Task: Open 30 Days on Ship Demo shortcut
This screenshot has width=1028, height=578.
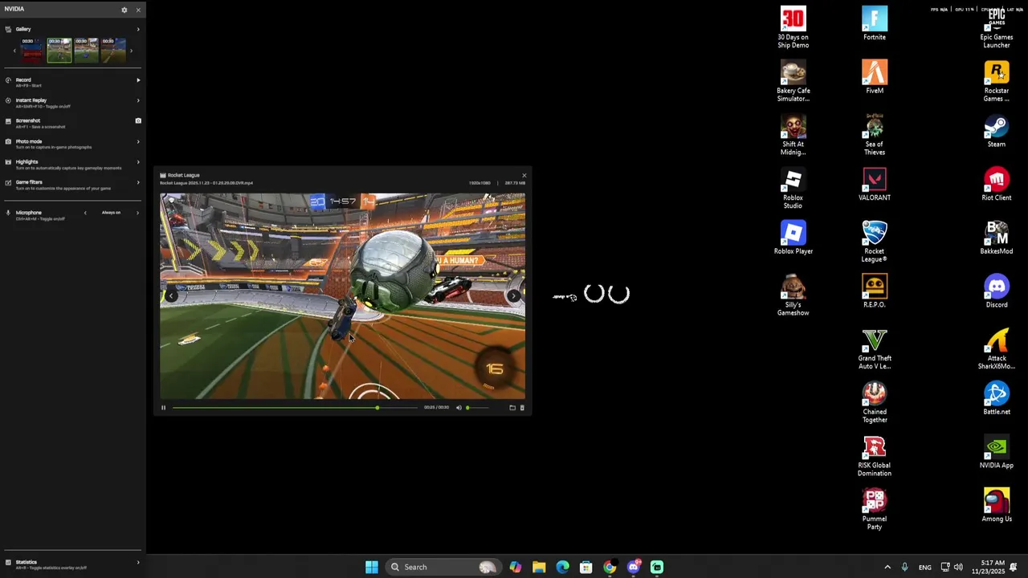Action: 793,27
